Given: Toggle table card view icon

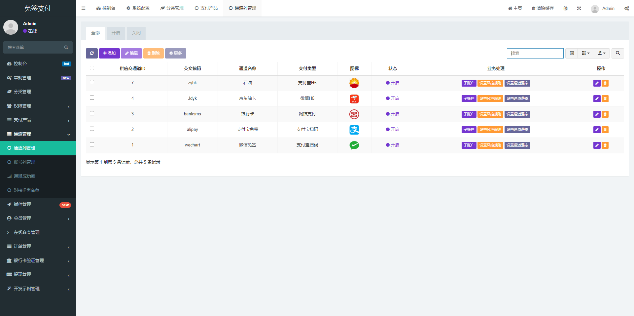Looking at the screenshot, I should (x=572, y=53).
